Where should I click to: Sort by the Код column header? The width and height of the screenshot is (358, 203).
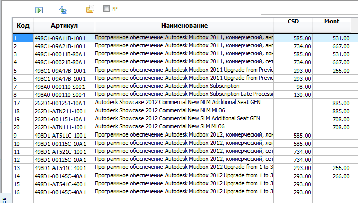[x=23, y=25]
